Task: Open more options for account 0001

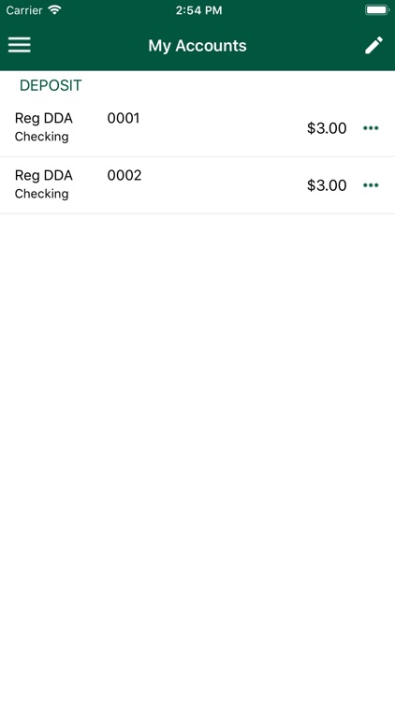Action: [371, 128]
